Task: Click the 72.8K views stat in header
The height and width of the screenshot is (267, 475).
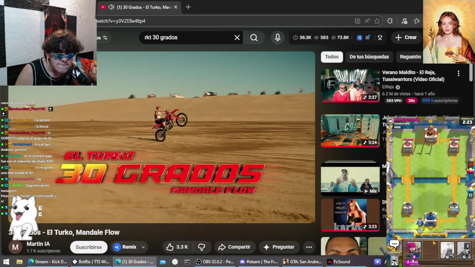Action: click(340, 37)
